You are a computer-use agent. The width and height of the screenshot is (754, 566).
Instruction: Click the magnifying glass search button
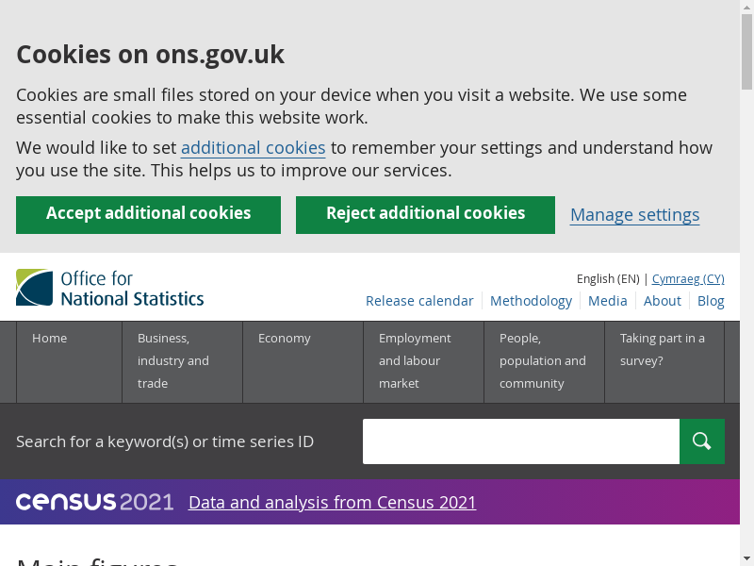click(x=701, y=441)
